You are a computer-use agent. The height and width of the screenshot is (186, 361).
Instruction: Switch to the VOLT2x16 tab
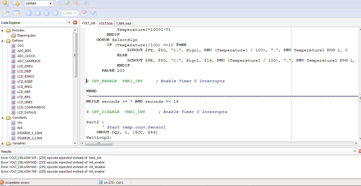coord(106,23)
